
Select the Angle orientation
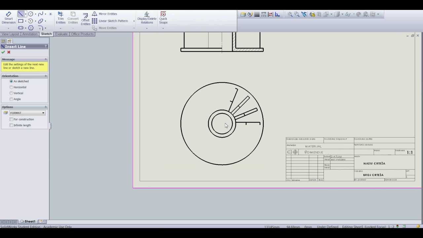pos(11,99)
